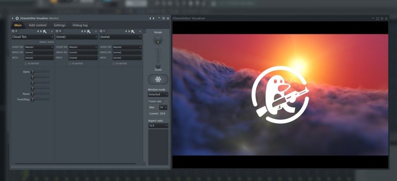
Task: Click the plugin menu arrow beside the gear
Action: (x=12, y=18)
